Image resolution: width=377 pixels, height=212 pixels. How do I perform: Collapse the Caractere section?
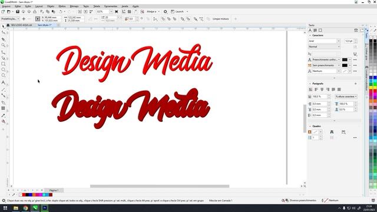click(310, 35)
